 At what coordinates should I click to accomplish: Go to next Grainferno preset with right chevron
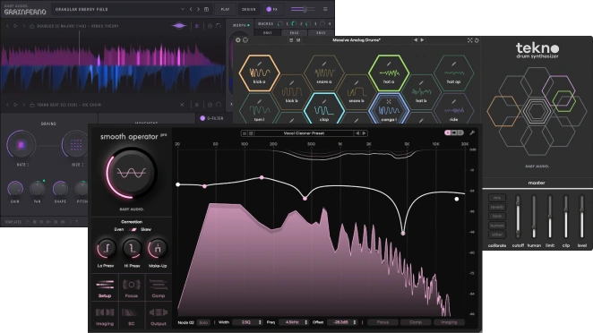[198, 9]
